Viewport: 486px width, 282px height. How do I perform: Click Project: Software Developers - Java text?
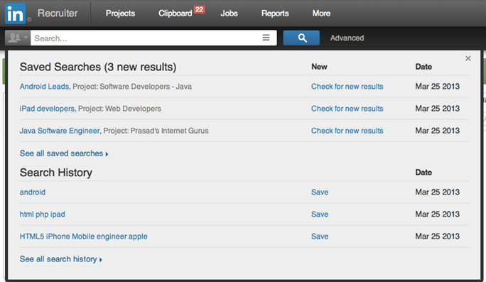coord(132,87)
